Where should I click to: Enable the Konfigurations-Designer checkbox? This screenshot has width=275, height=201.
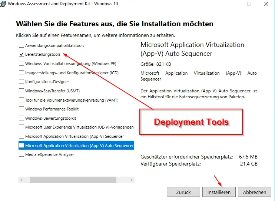click(21, 81)
